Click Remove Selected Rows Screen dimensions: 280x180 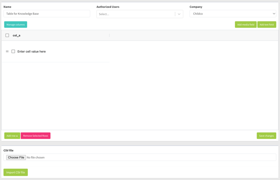(35, 136)
